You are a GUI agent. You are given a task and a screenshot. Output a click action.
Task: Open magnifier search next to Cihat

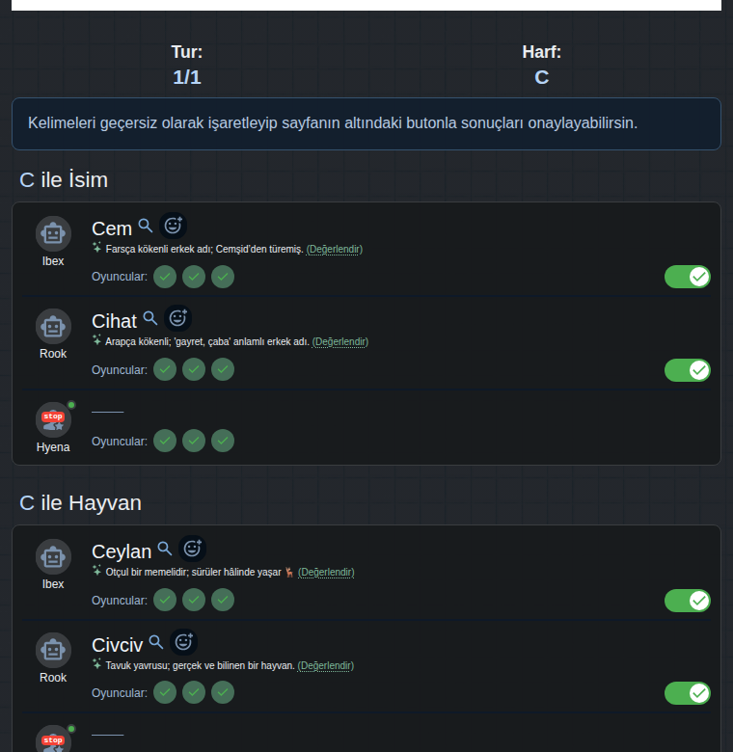(150, 318)
